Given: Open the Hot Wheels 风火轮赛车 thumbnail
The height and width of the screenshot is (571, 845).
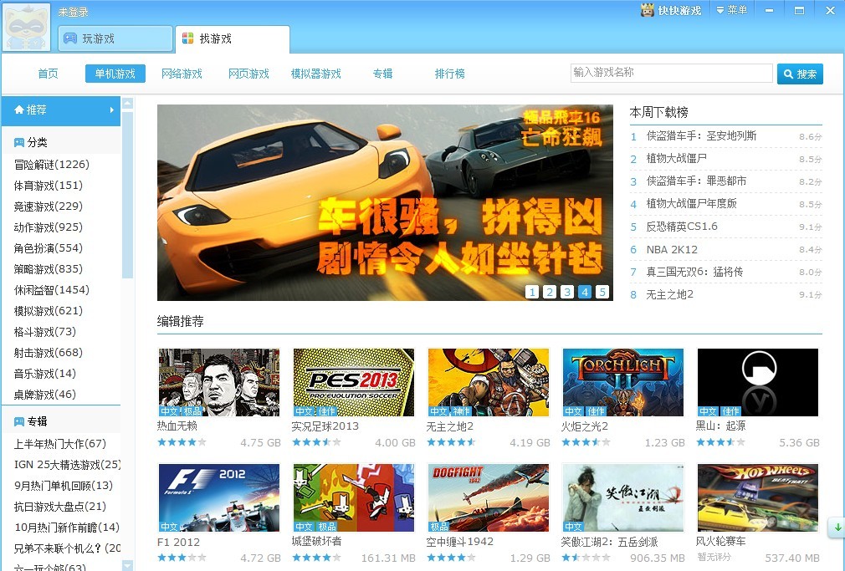Looking at the screenshot, I should click(x=758, y=497).
